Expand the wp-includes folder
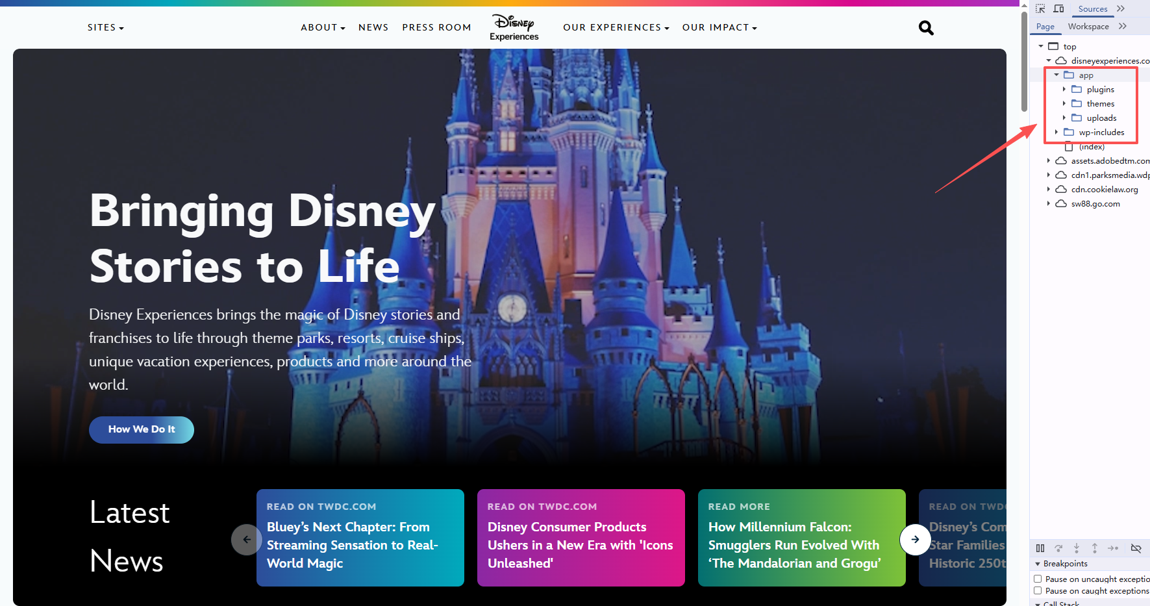This screenshot has width=1150, height=606. 1056,132
